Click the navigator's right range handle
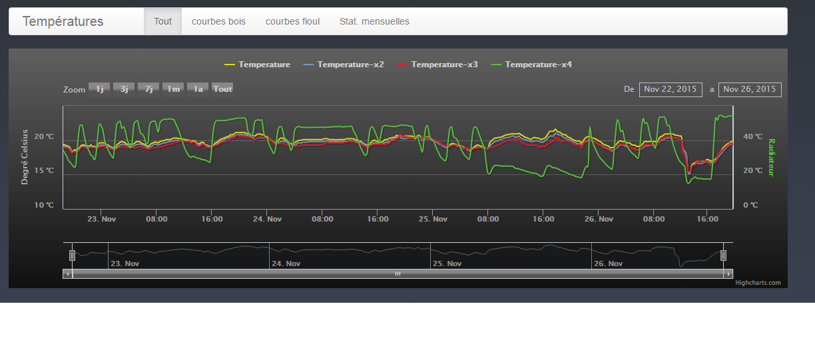Image resolution: width=815 pixels, height=346 pixels. pyautogui.click(x=724, y=255)
